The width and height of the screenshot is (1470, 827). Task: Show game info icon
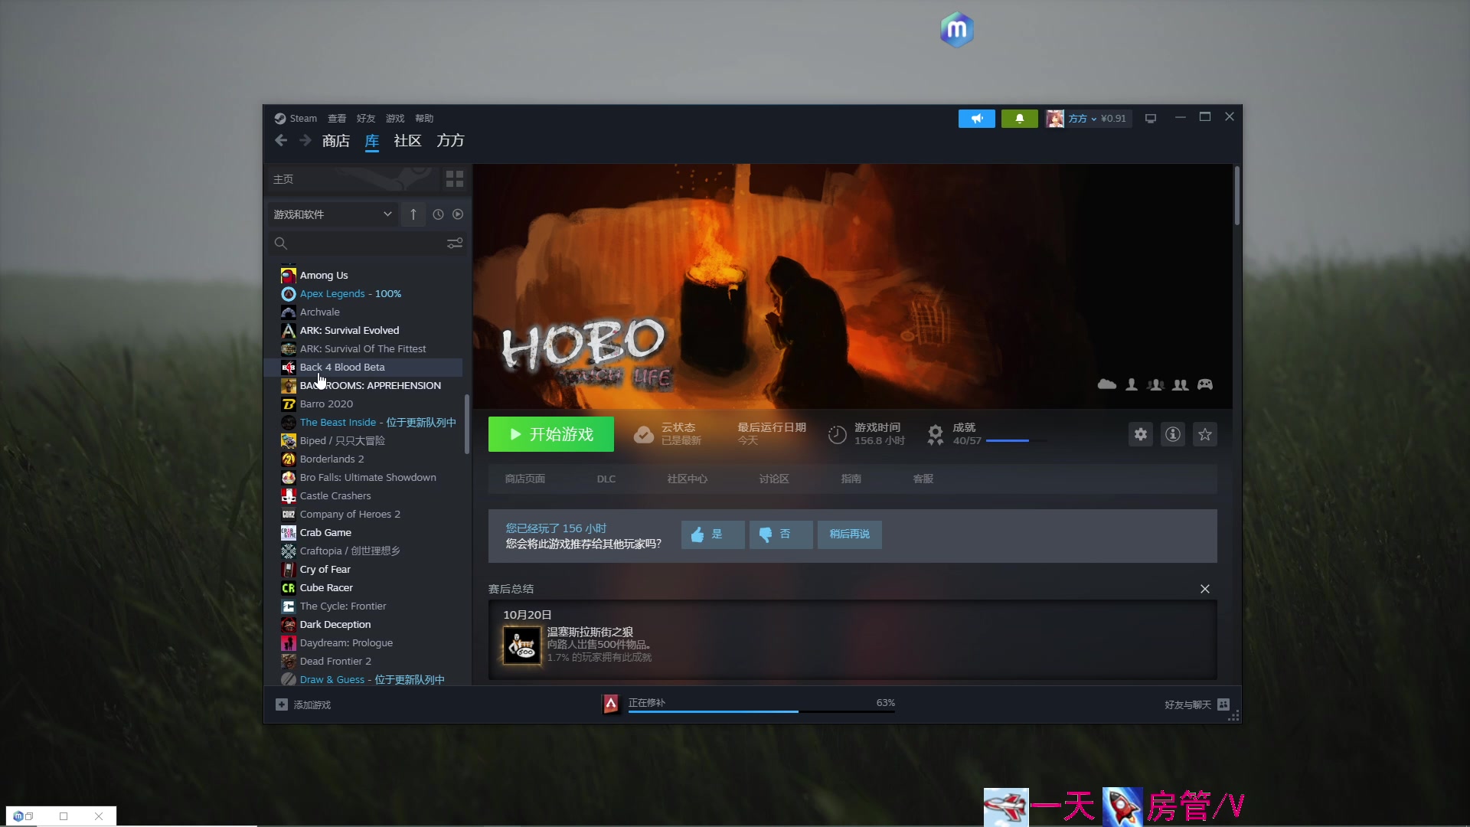pos(1173,434)
